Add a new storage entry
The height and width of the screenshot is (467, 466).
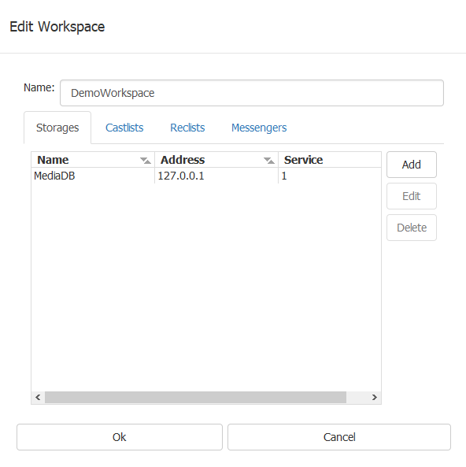(412, 165)
